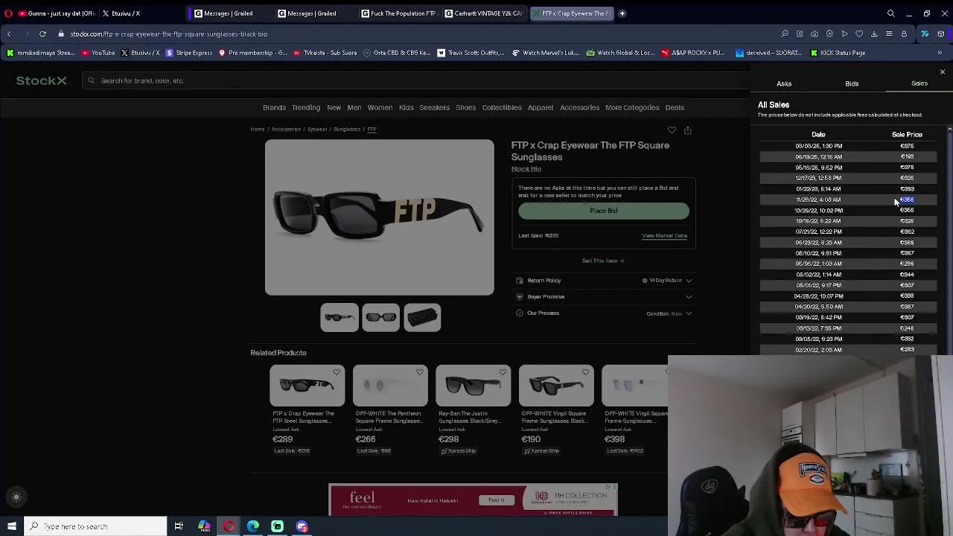Open the YouTube bookmark
This screenshot has height=536, width=953.
[98, 53]
